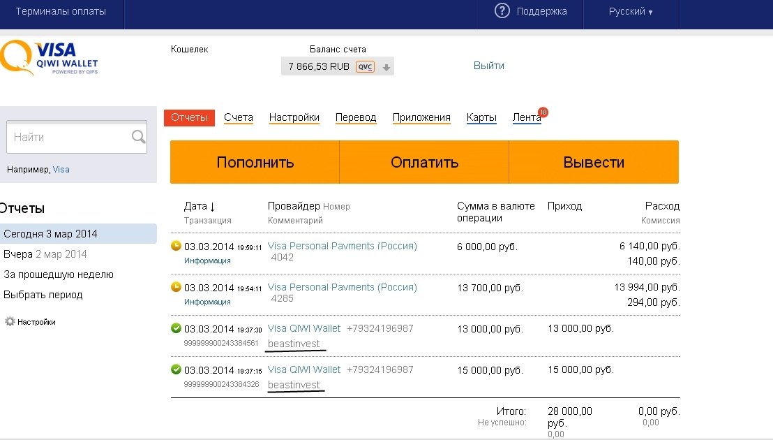Click the support question mark icon
Viewport: 773px width, 440px height.
click(x=502, y=11)
